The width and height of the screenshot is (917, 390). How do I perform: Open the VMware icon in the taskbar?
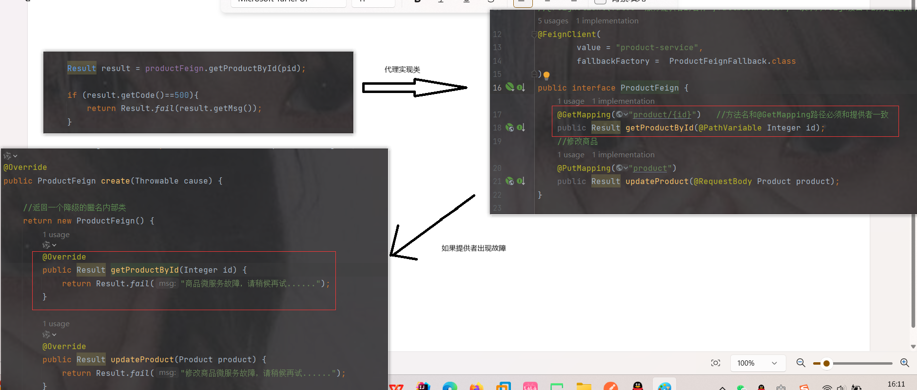503,387
